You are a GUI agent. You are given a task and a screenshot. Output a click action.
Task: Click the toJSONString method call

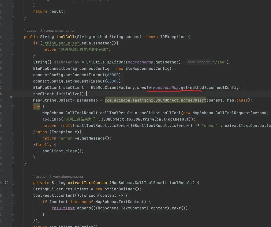[x=140, y=119]
